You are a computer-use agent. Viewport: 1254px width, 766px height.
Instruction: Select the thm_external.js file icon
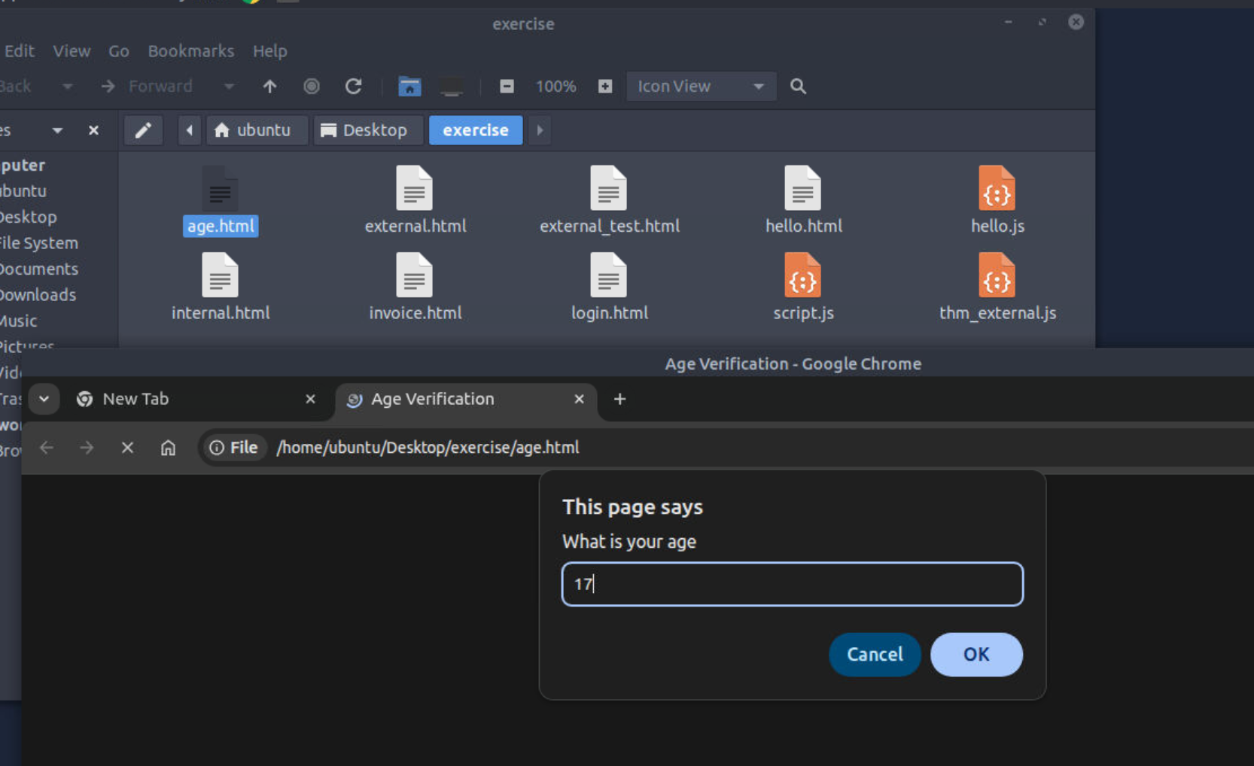[x=997, y=275]
